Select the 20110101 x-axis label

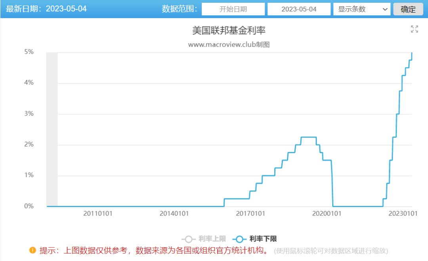point(98,213)
